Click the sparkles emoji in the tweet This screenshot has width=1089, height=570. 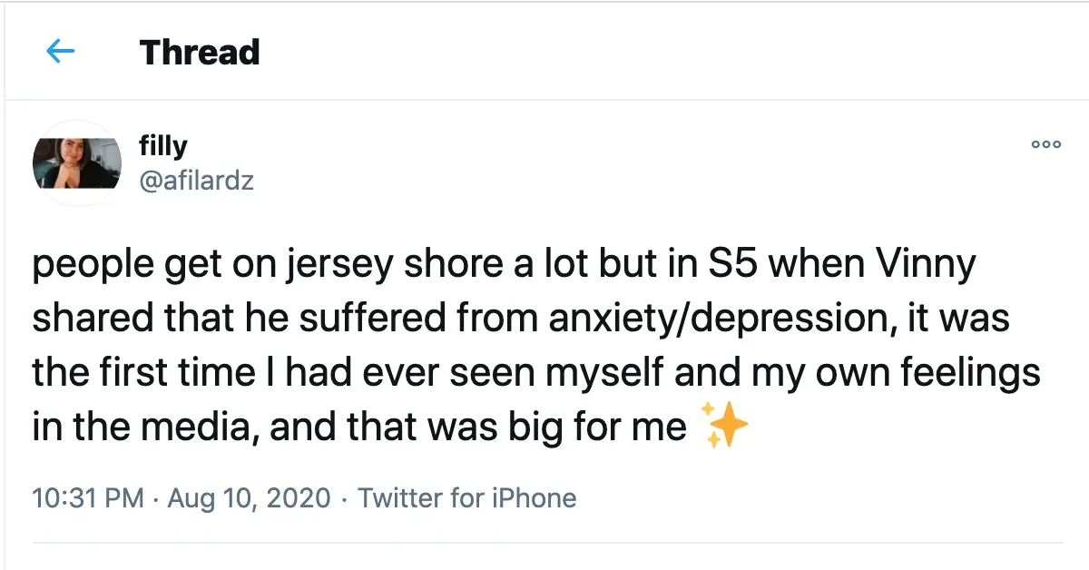(x=726, y=427)
